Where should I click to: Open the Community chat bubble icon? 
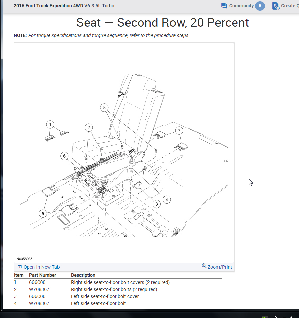[x=224, y=6]
